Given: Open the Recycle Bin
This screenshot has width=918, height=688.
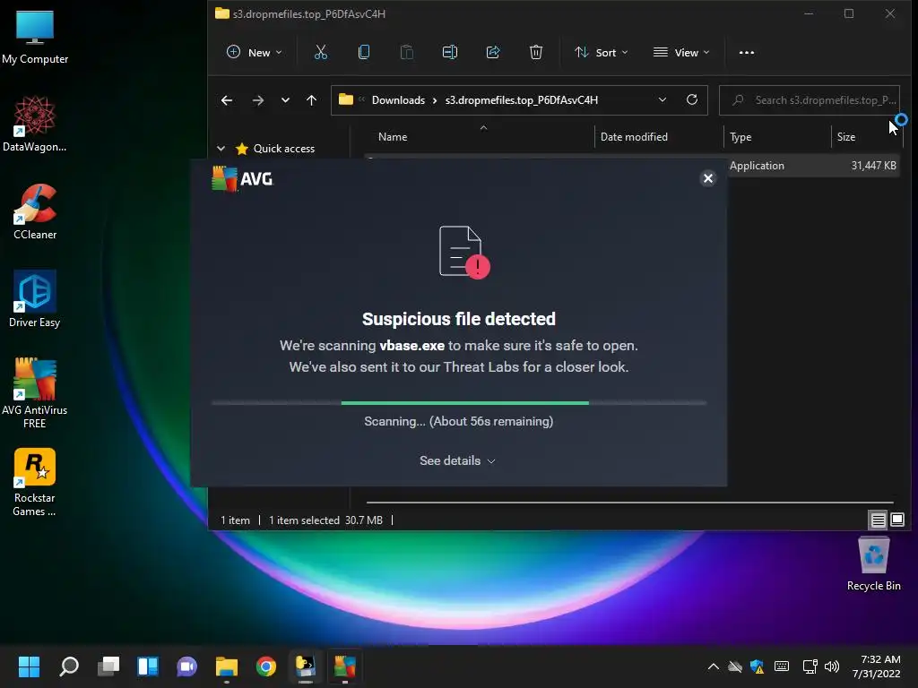Looking at the screenshot, I should click(x=873, y=564).
